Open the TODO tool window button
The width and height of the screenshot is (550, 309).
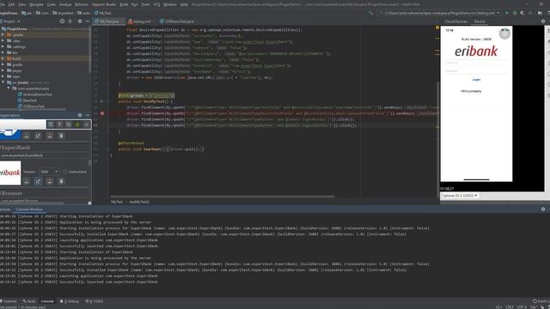[x=95, y=301]
